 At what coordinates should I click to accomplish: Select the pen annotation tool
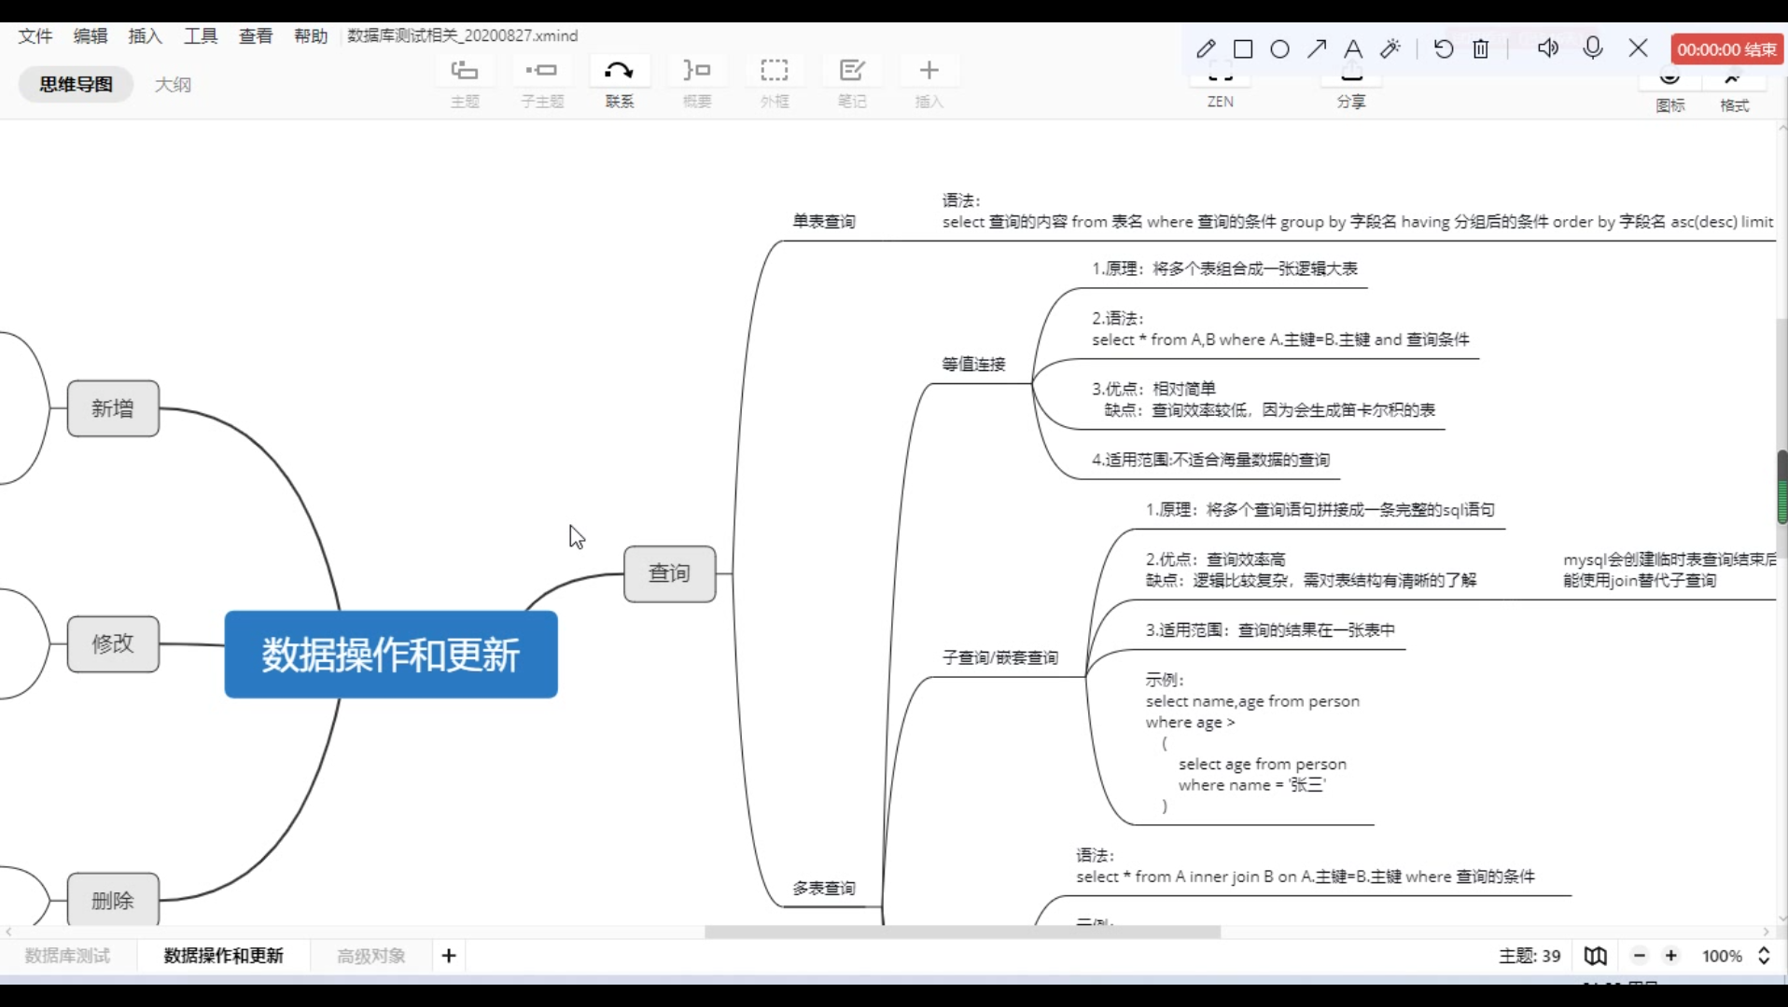click(1206, 48)
